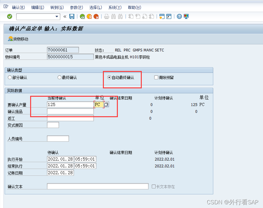Image resolution: width=263 pixels, height=208 pixels.
Task: Click the generate shortcut icon
Action: pyautogui.click(x=169, y=16)
